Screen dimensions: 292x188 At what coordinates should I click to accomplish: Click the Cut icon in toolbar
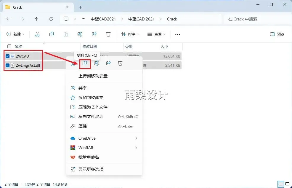coord(37,34)
